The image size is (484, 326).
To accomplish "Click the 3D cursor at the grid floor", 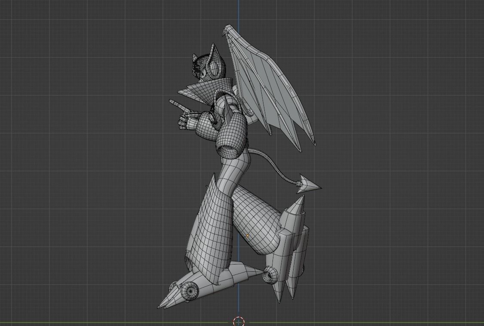I will click(238, 321).
